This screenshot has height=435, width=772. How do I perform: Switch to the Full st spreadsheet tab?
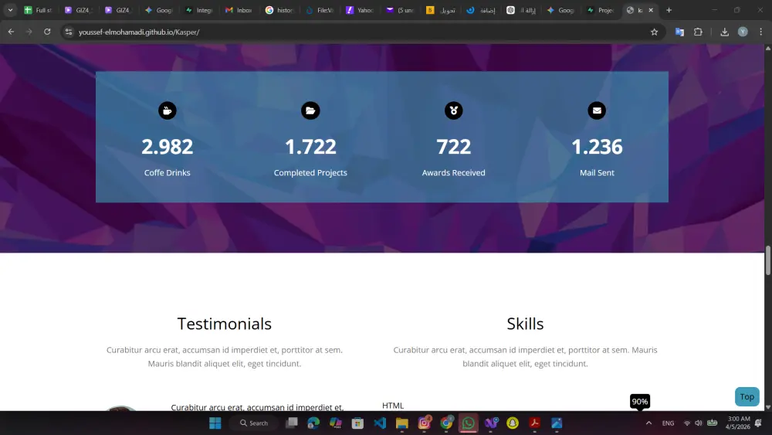(x=39, y=10)
